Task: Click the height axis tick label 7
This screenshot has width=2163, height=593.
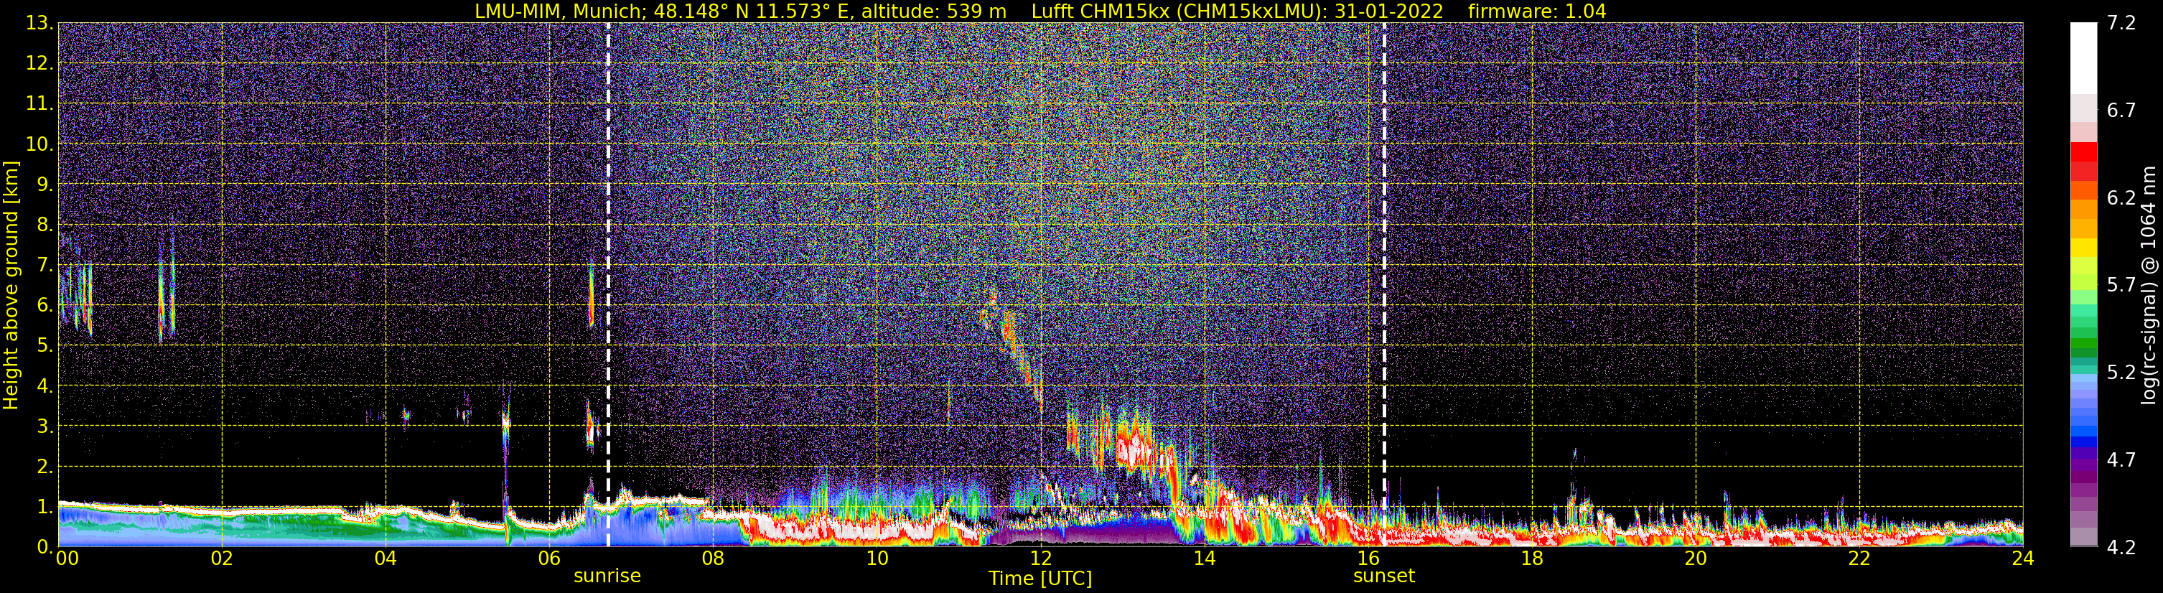Action: 45,265
